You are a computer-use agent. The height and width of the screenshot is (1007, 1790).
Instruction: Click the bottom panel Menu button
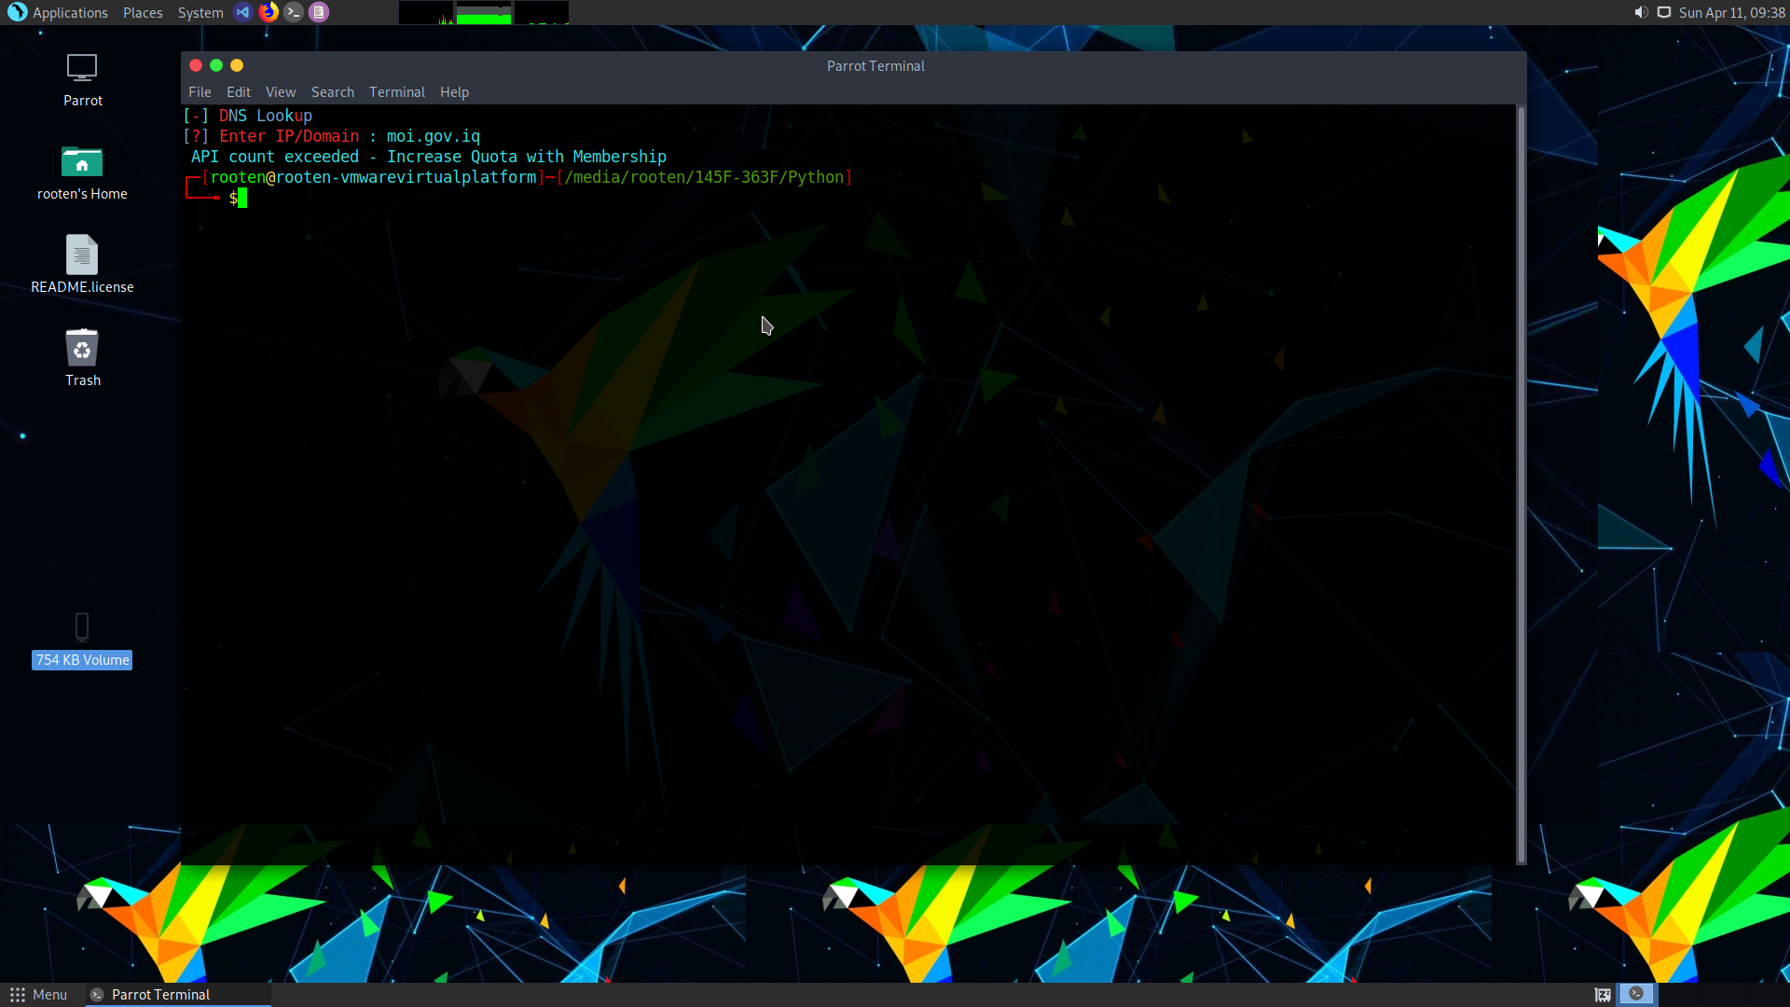coord(38,995)
